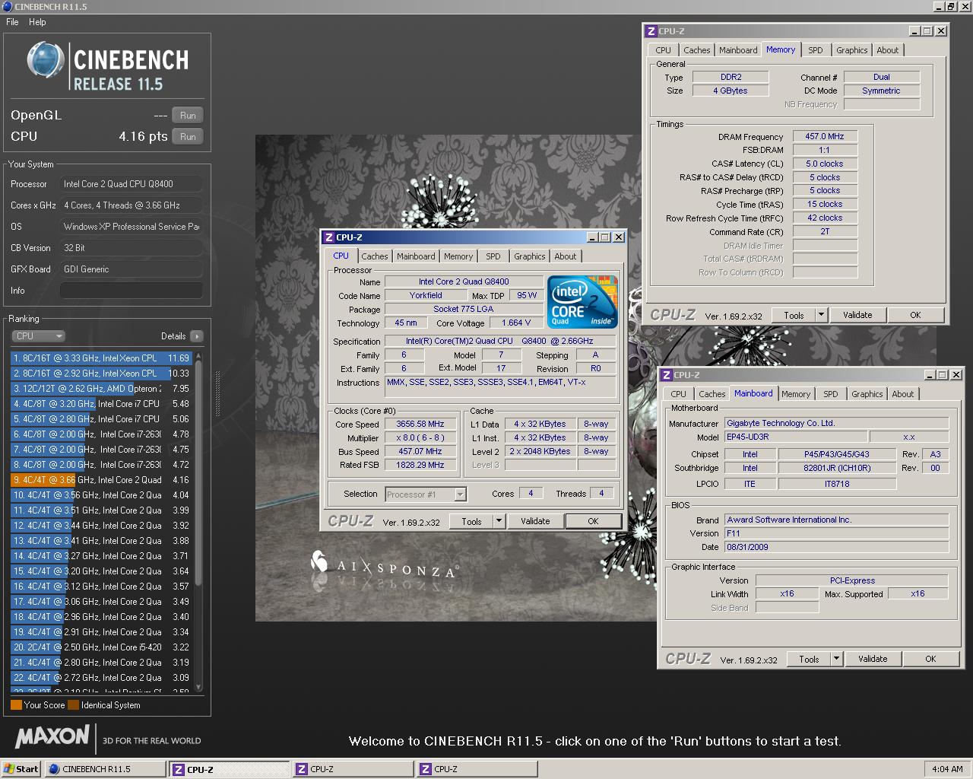Click the ranking scrollbar up arrow

199,356
